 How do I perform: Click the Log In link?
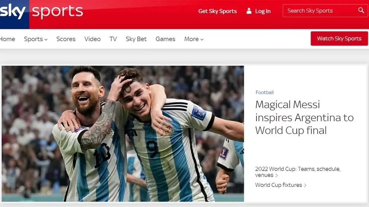pyautogui.click(x=263, y=11)
